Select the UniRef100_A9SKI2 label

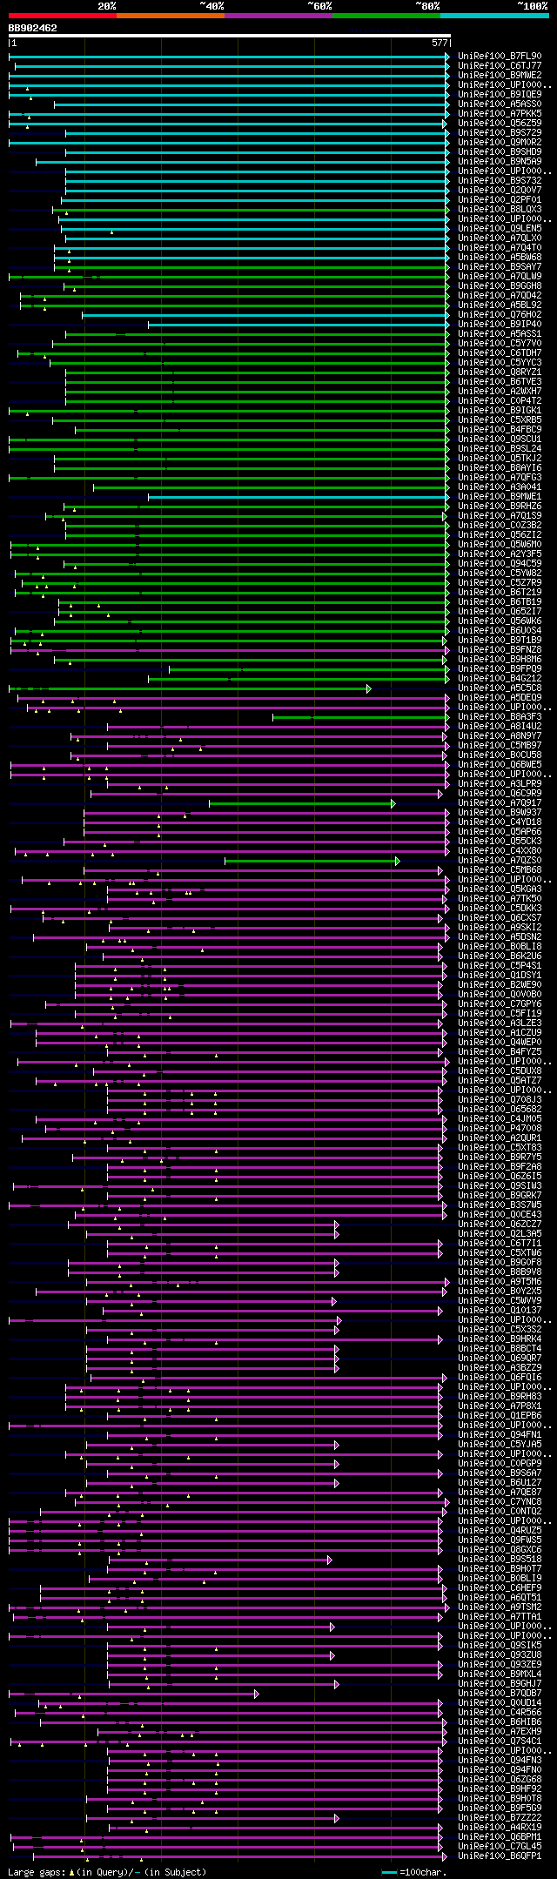pos(500,927)
